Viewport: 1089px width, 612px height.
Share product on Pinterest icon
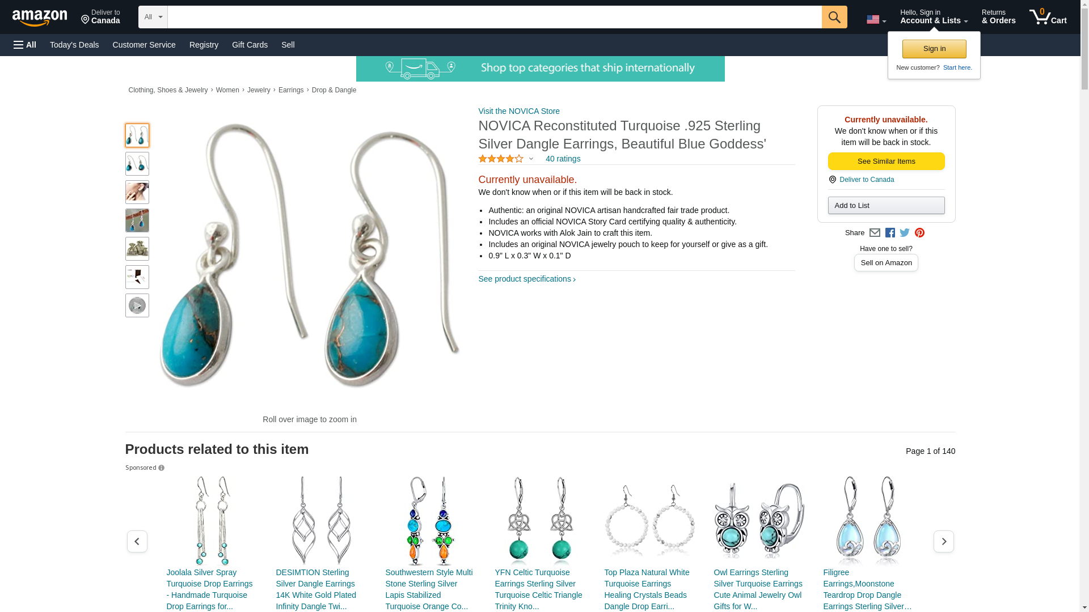919,233
